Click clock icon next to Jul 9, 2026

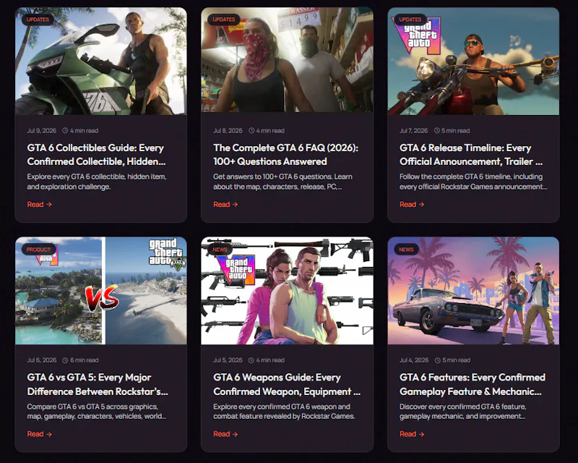(x=65, y=130)
